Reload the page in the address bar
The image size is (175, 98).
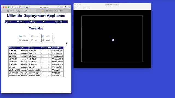(x=59, y=7)
